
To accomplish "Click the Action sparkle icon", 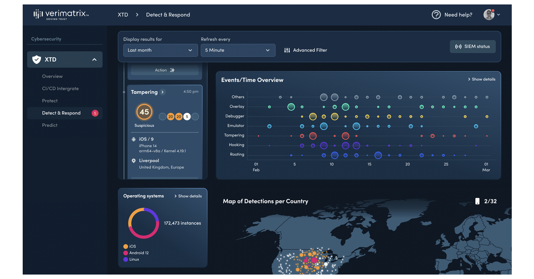I will (x=171, y=70).
